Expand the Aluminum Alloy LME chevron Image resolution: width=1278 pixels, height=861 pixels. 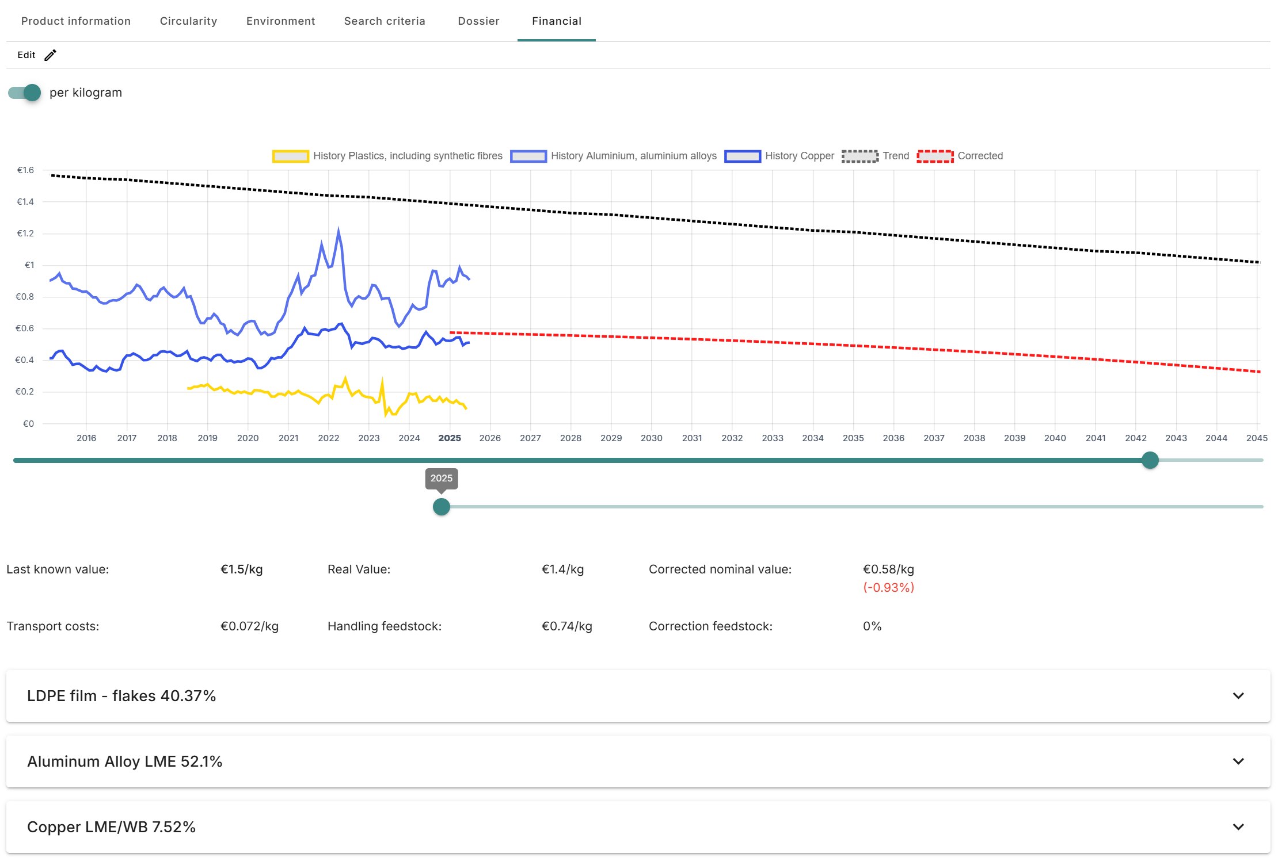tap(1238, 761)
